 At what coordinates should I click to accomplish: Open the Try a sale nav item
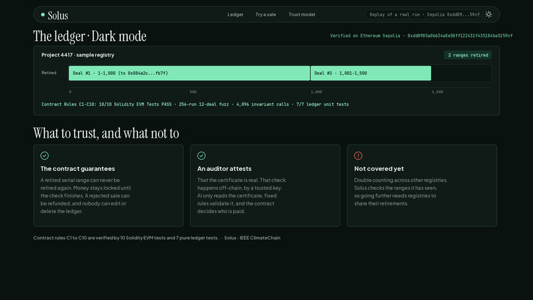pyautogui.click(x=265, y=15)
